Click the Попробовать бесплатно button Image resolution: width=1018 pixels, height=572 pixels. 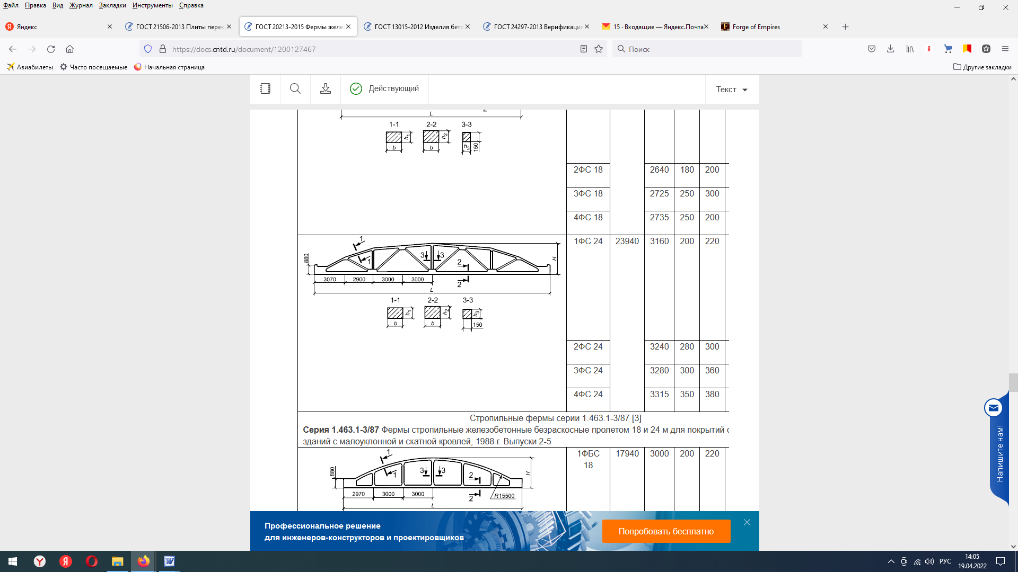click(666, 531)
